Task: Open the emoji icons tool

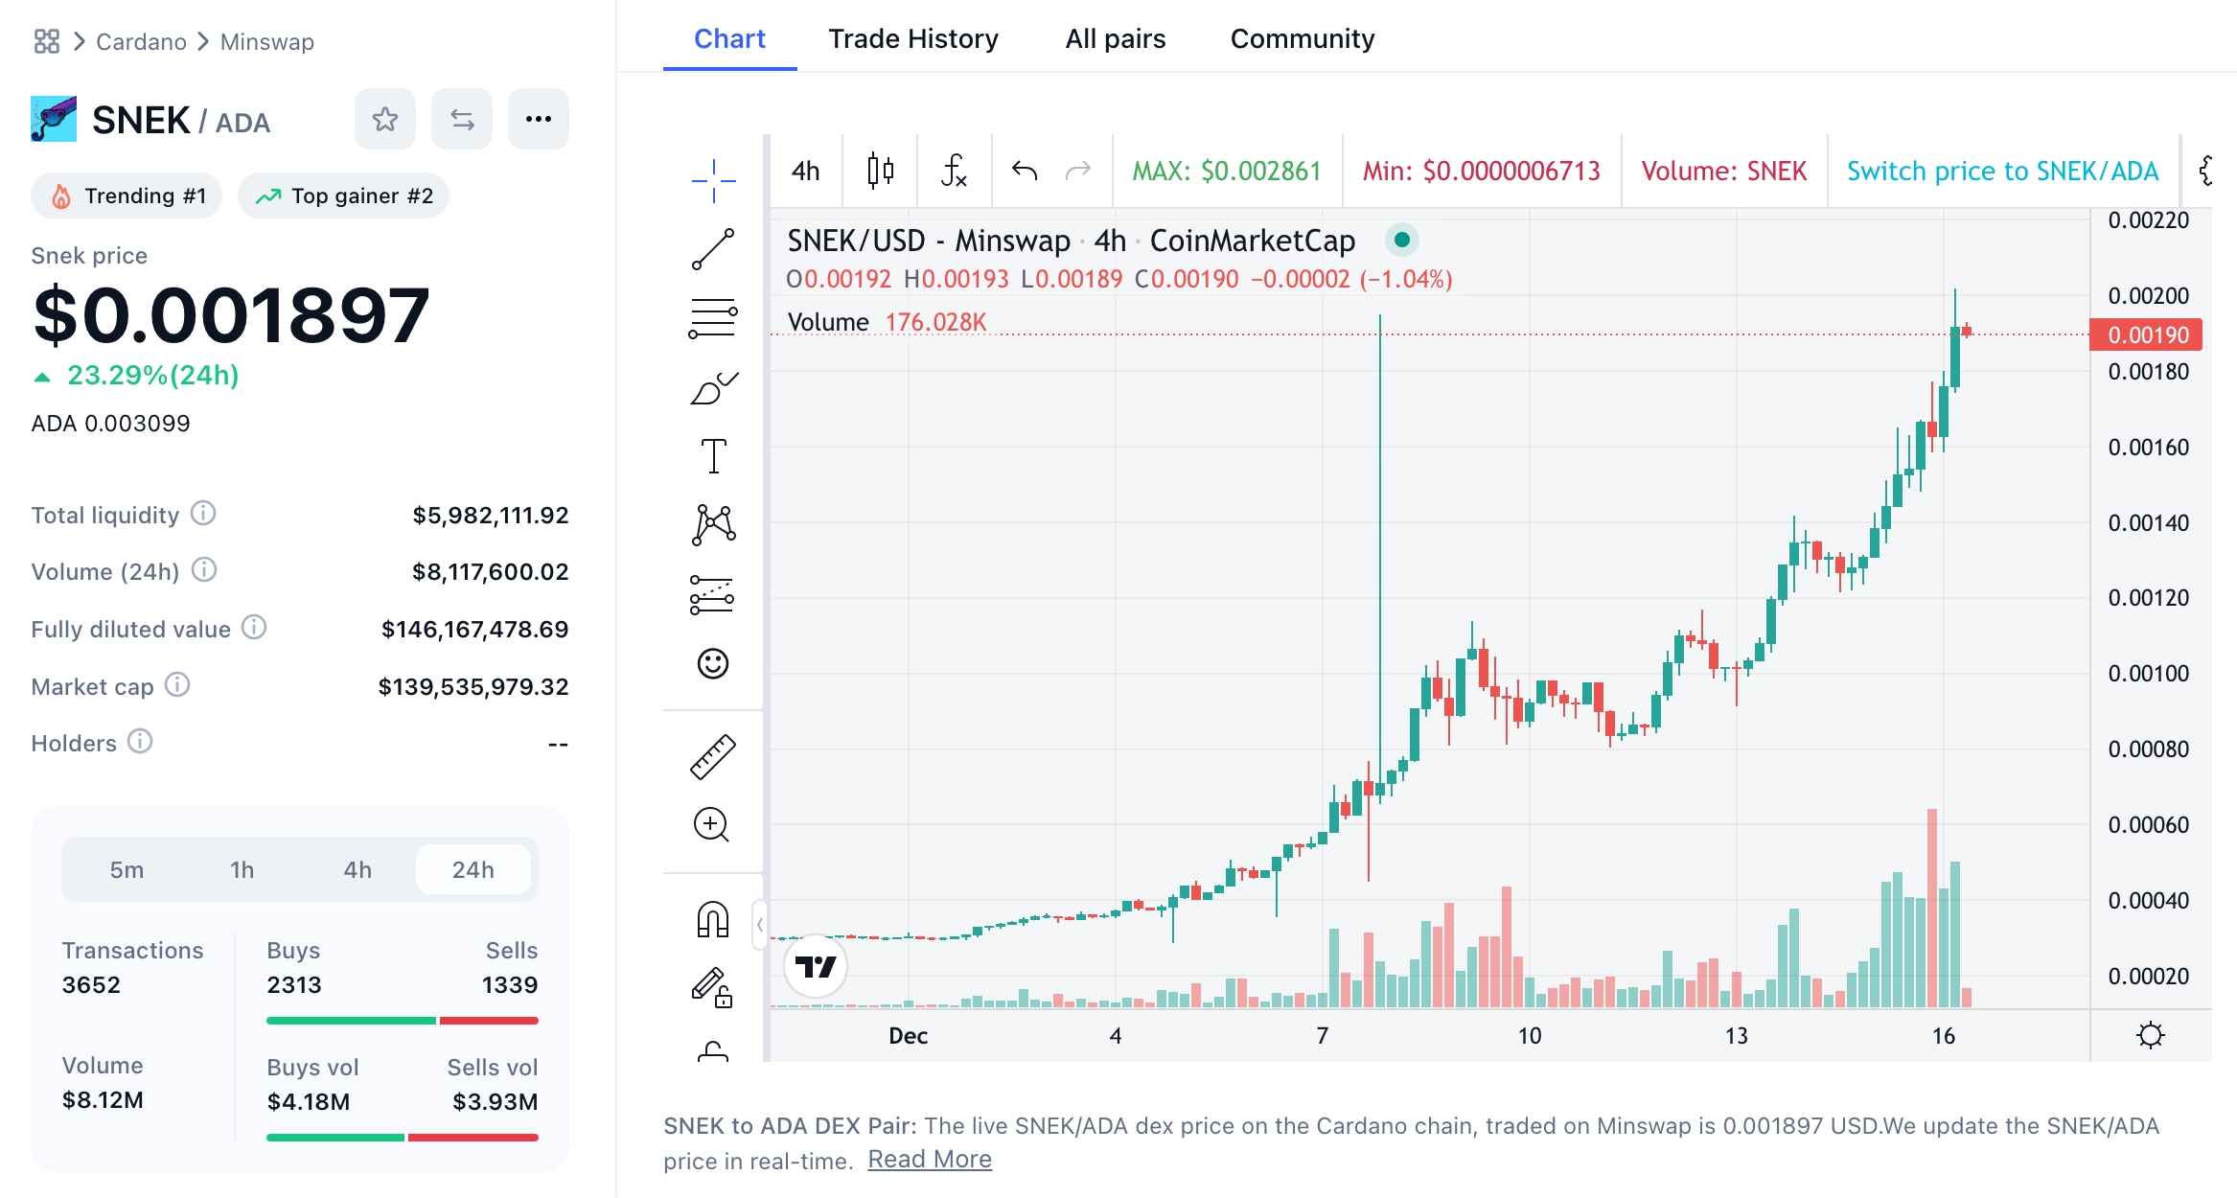Action: click(x=713, y=663)
